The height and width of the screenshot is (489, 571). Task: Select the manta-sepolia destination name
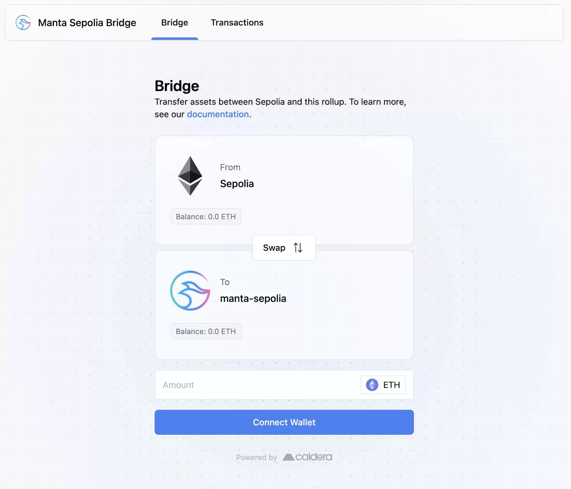253,298
